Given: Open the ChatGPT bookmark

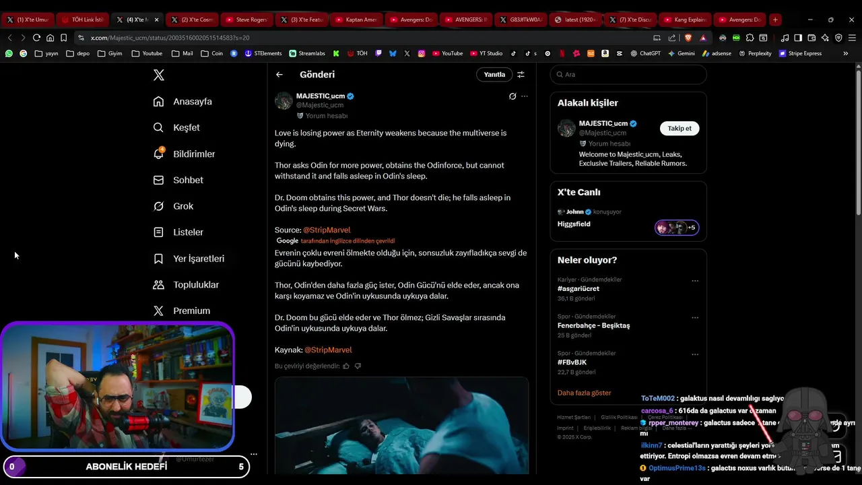Looking at the screenshot, I should click(646, 53).
